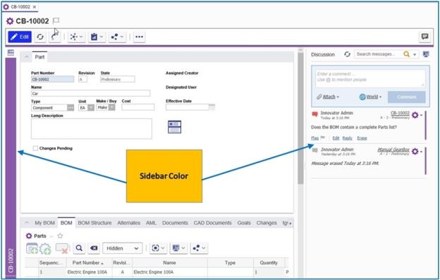Click the star favorite icon beside Parts
Image resolution: width=440 pixels, height=280 pixels.
(60, 236)
